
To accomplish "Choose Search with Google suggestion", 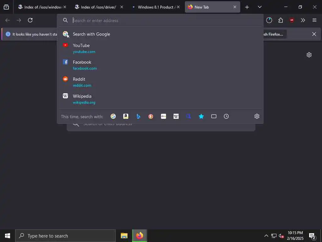I will coord(160,34).
